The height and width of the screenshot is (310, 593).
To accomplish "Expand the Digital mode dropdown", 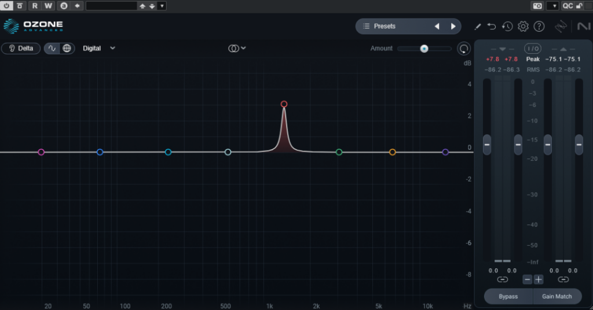I will tap(112, 49).
